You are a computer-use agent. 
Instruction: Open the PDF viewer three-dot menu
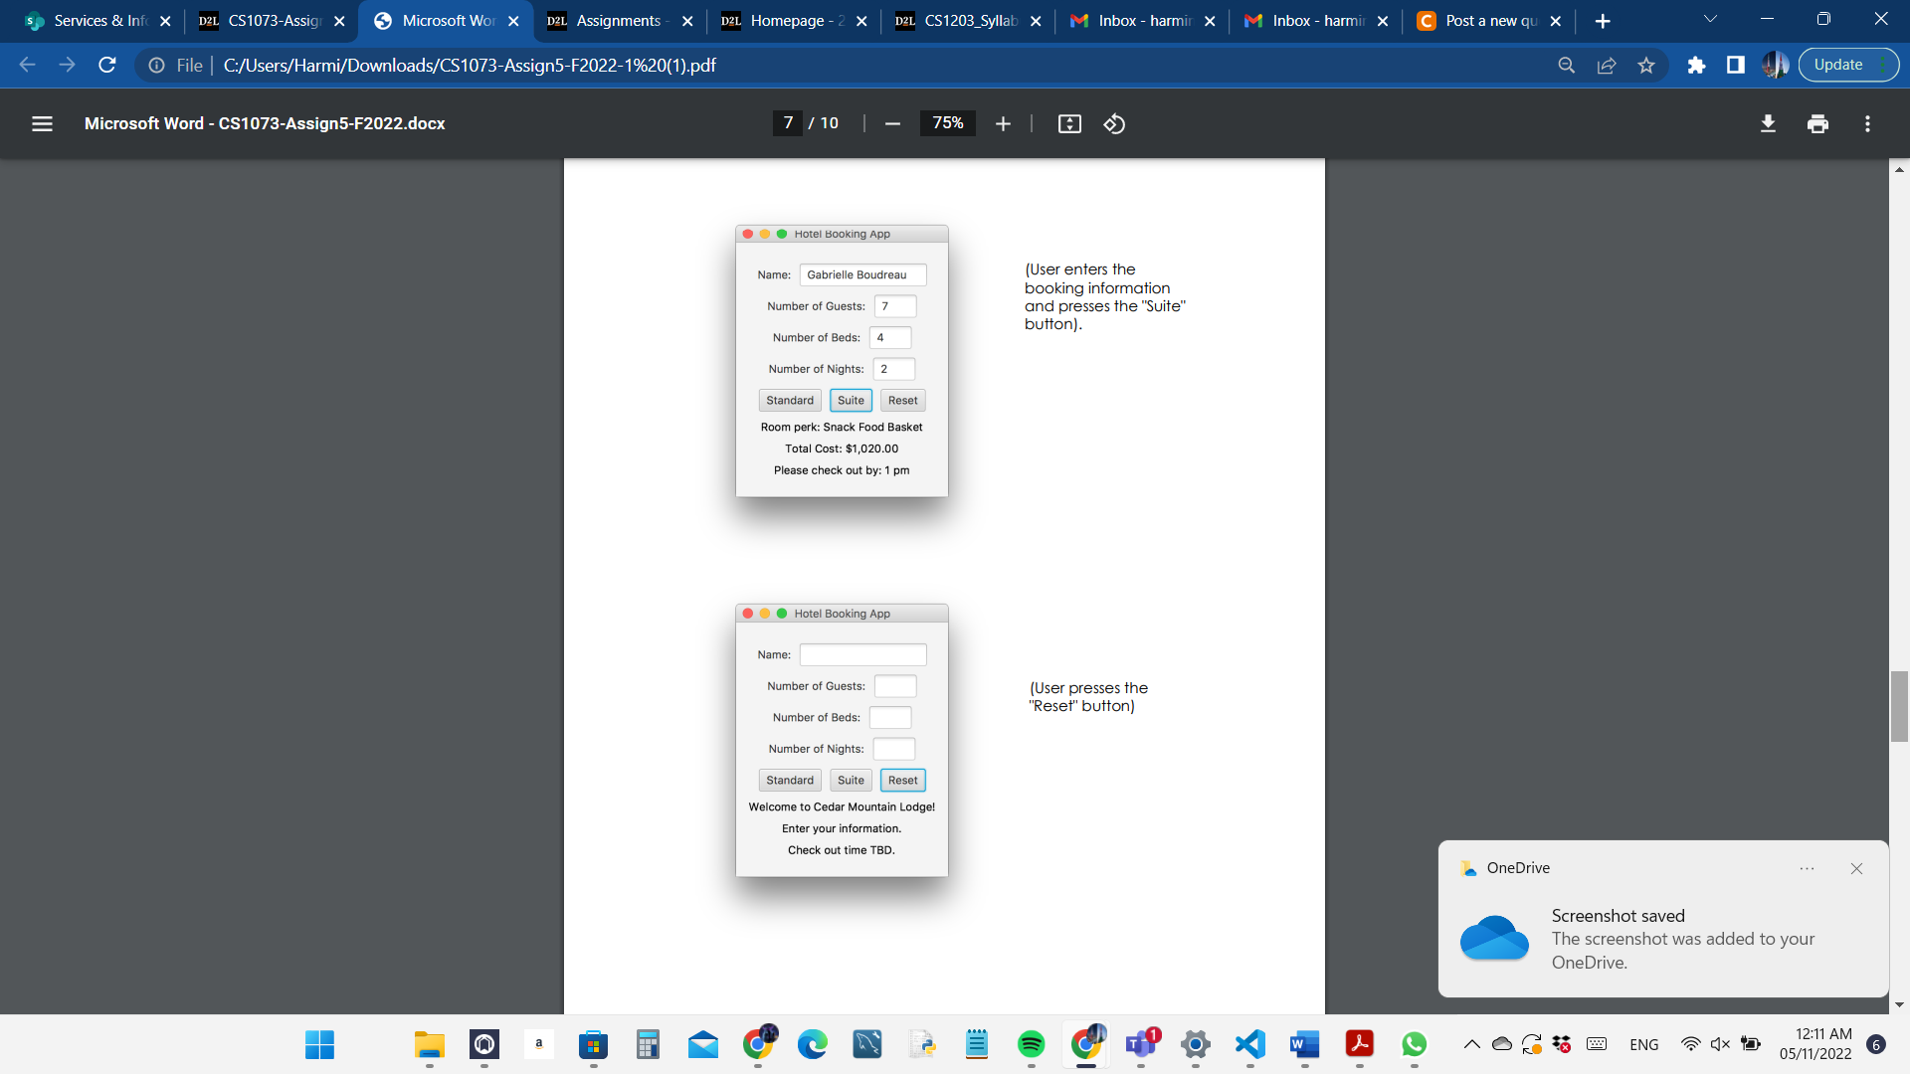point(1867,123)
